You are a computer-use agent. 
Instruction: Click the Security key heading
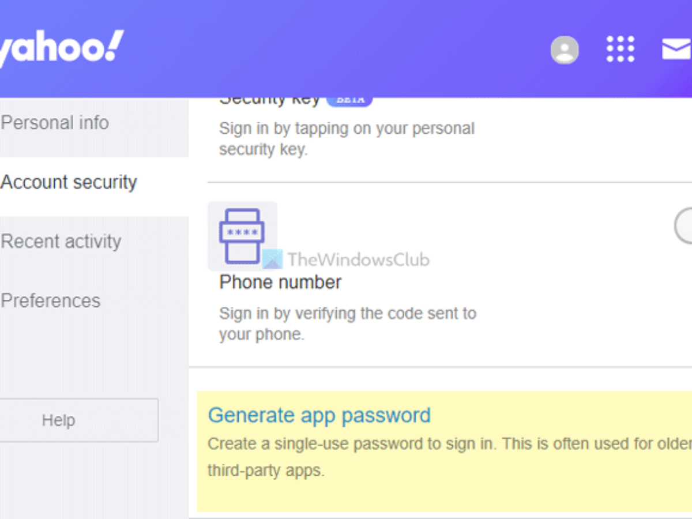(x=269, y=100)
